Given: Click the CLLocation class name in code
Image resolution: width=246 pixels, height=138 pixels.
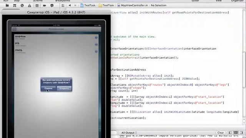Looking at the screenshot, I should point(143,112).
